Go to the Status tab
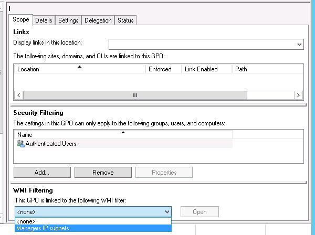Image resolution: width=315 pixels, height=235 pixels. (x=125, y=20)
